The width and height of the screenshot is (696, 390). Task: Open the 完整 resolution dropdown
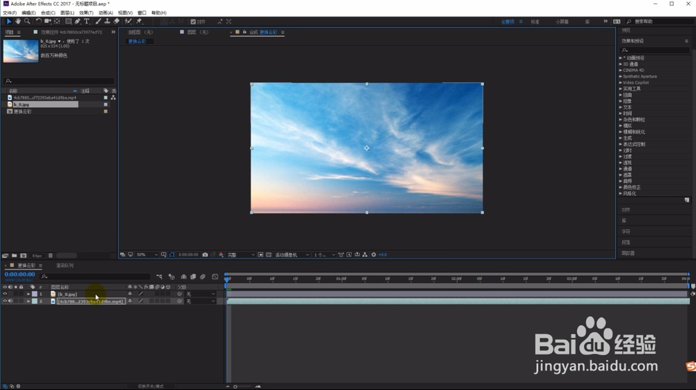click(241, 255)
